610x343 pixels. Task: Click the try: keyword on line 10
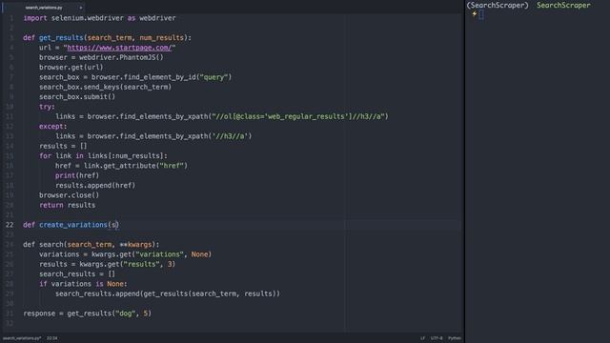pyautogui.click(x=47, y=107)
